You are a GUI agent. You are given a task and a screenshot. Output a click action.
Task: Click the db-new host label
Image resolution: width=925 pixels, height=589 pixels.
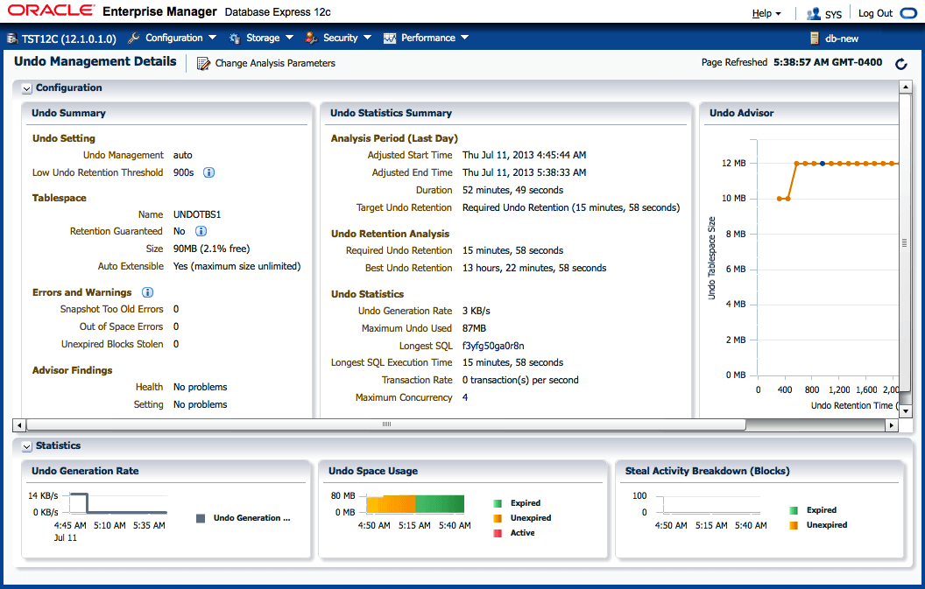tap(842, 39)
